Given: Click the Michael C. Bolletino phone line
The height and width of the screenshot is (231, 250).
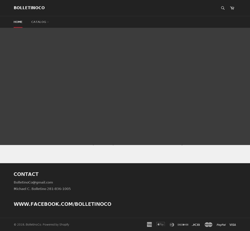Looking at the screenshot, I should click(42, 189).
